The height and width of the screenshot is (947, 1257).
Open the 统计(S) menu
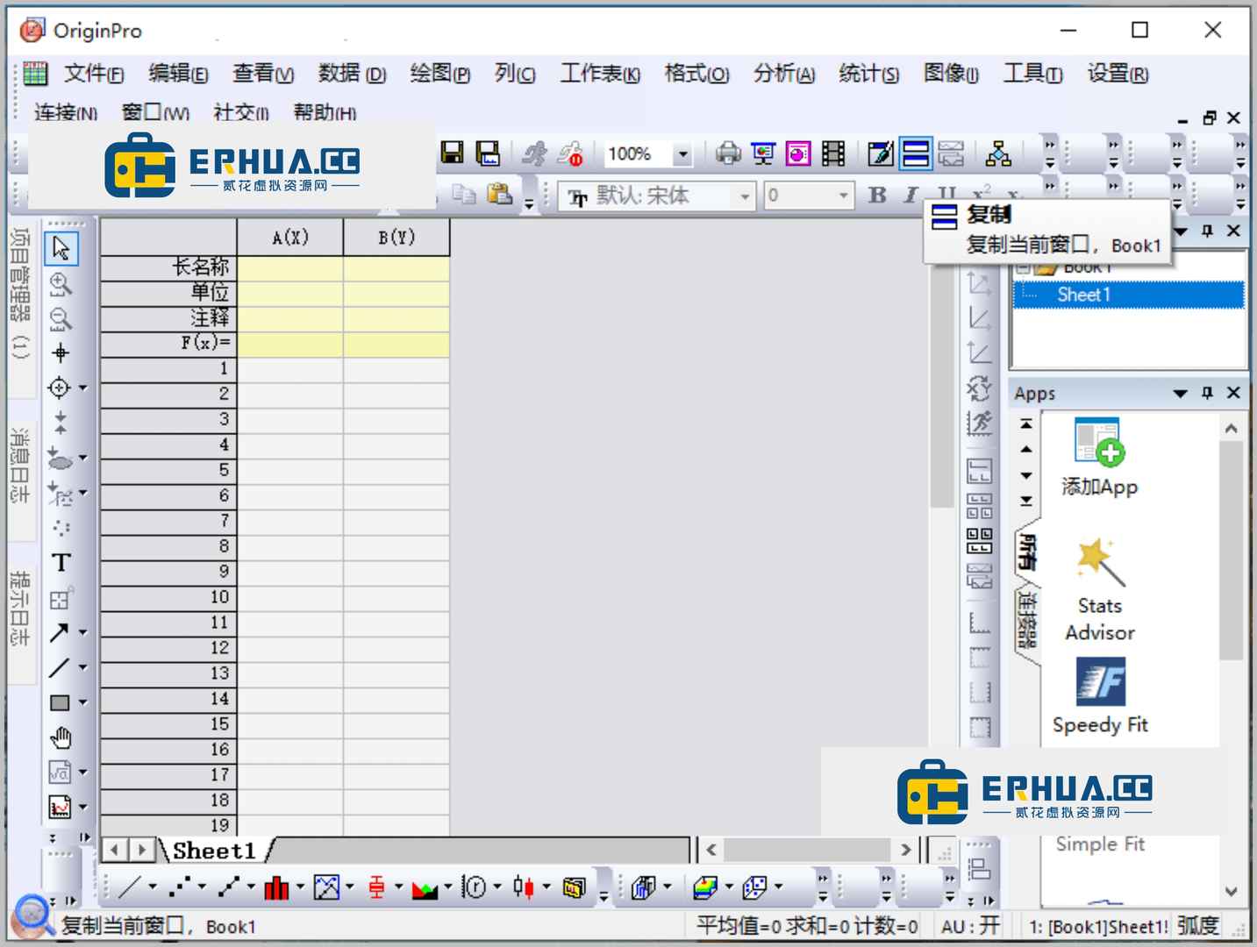[x=868, y=74]
